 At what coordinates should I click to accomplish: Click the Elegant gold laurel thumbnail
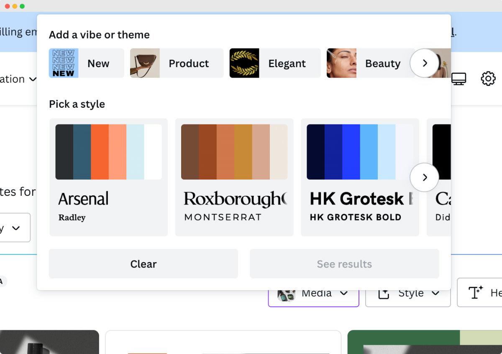point(244,63)
